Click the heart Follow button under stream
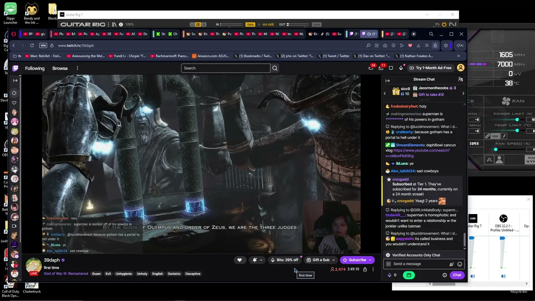 point(239,260)
